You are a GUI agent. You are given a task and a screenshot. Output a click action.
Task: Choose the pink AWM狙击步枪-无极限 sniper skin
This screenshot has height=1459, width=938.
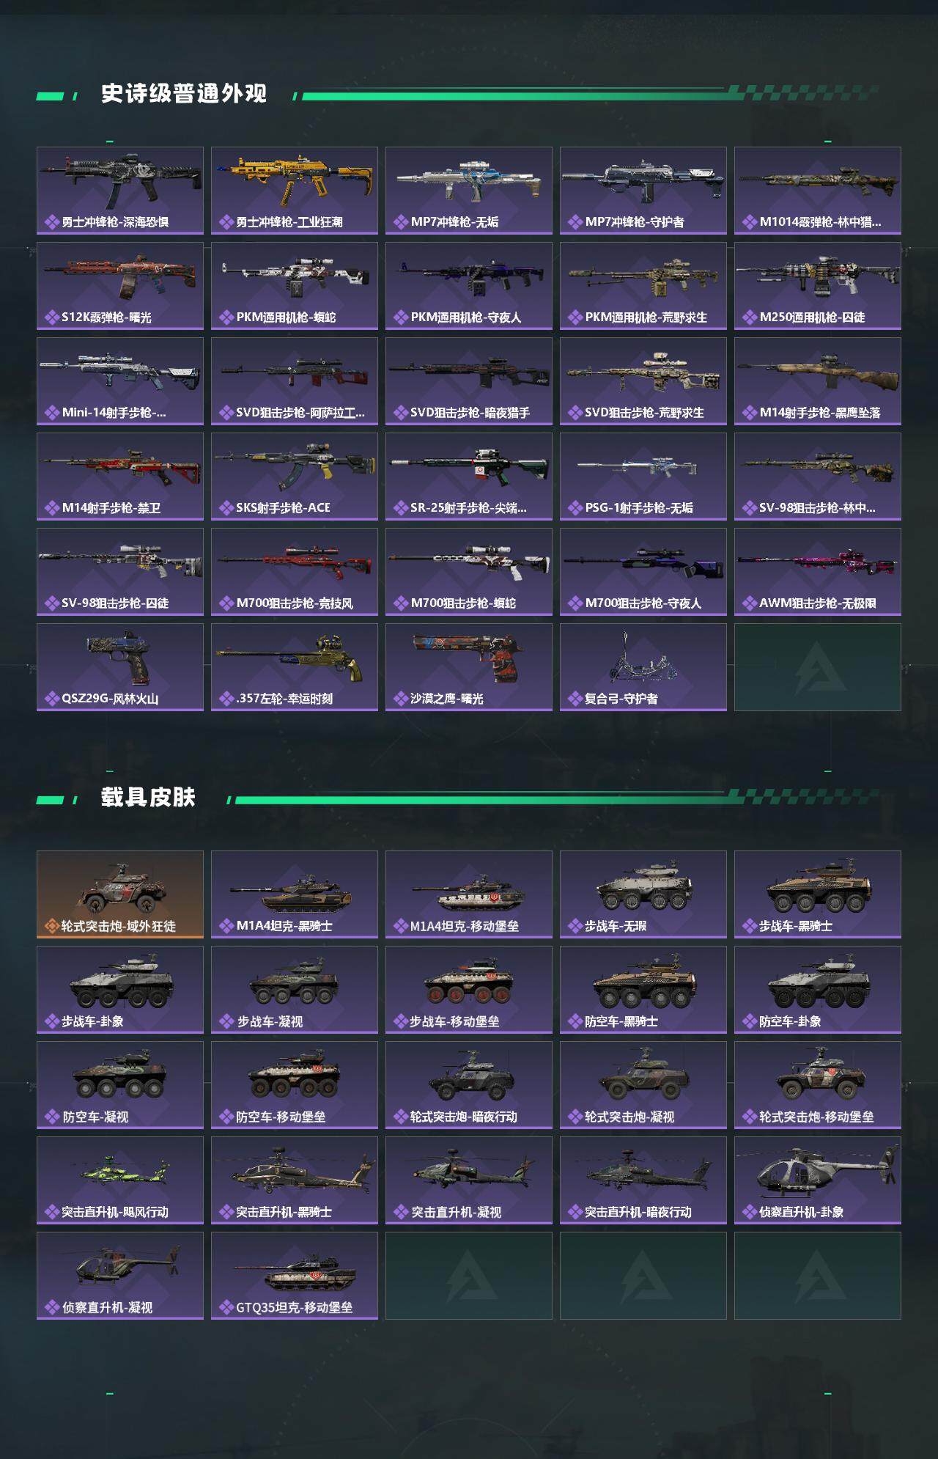click(x=818, y=572)
